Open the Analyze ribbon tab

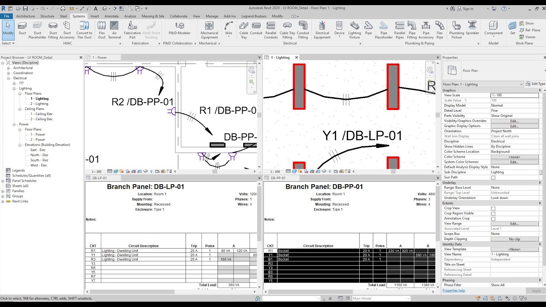tap(130, 16)
